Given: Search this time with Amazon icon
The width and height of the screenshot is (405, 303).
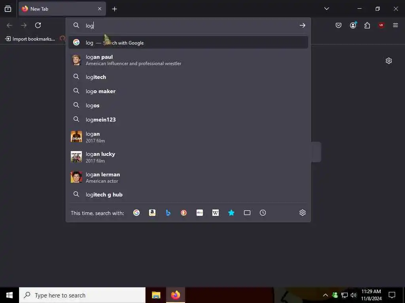Looking at the screenshot, I should tap(152, 213).
